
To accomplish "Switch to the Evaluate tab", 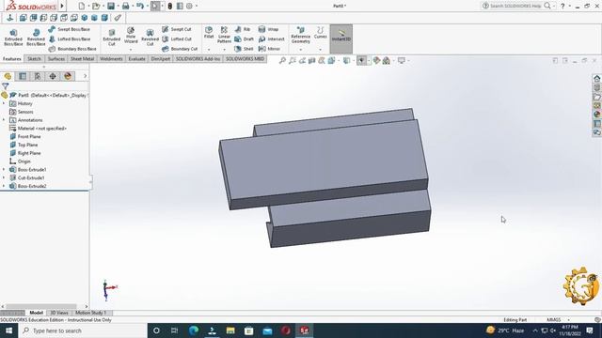I will (136, 58).
